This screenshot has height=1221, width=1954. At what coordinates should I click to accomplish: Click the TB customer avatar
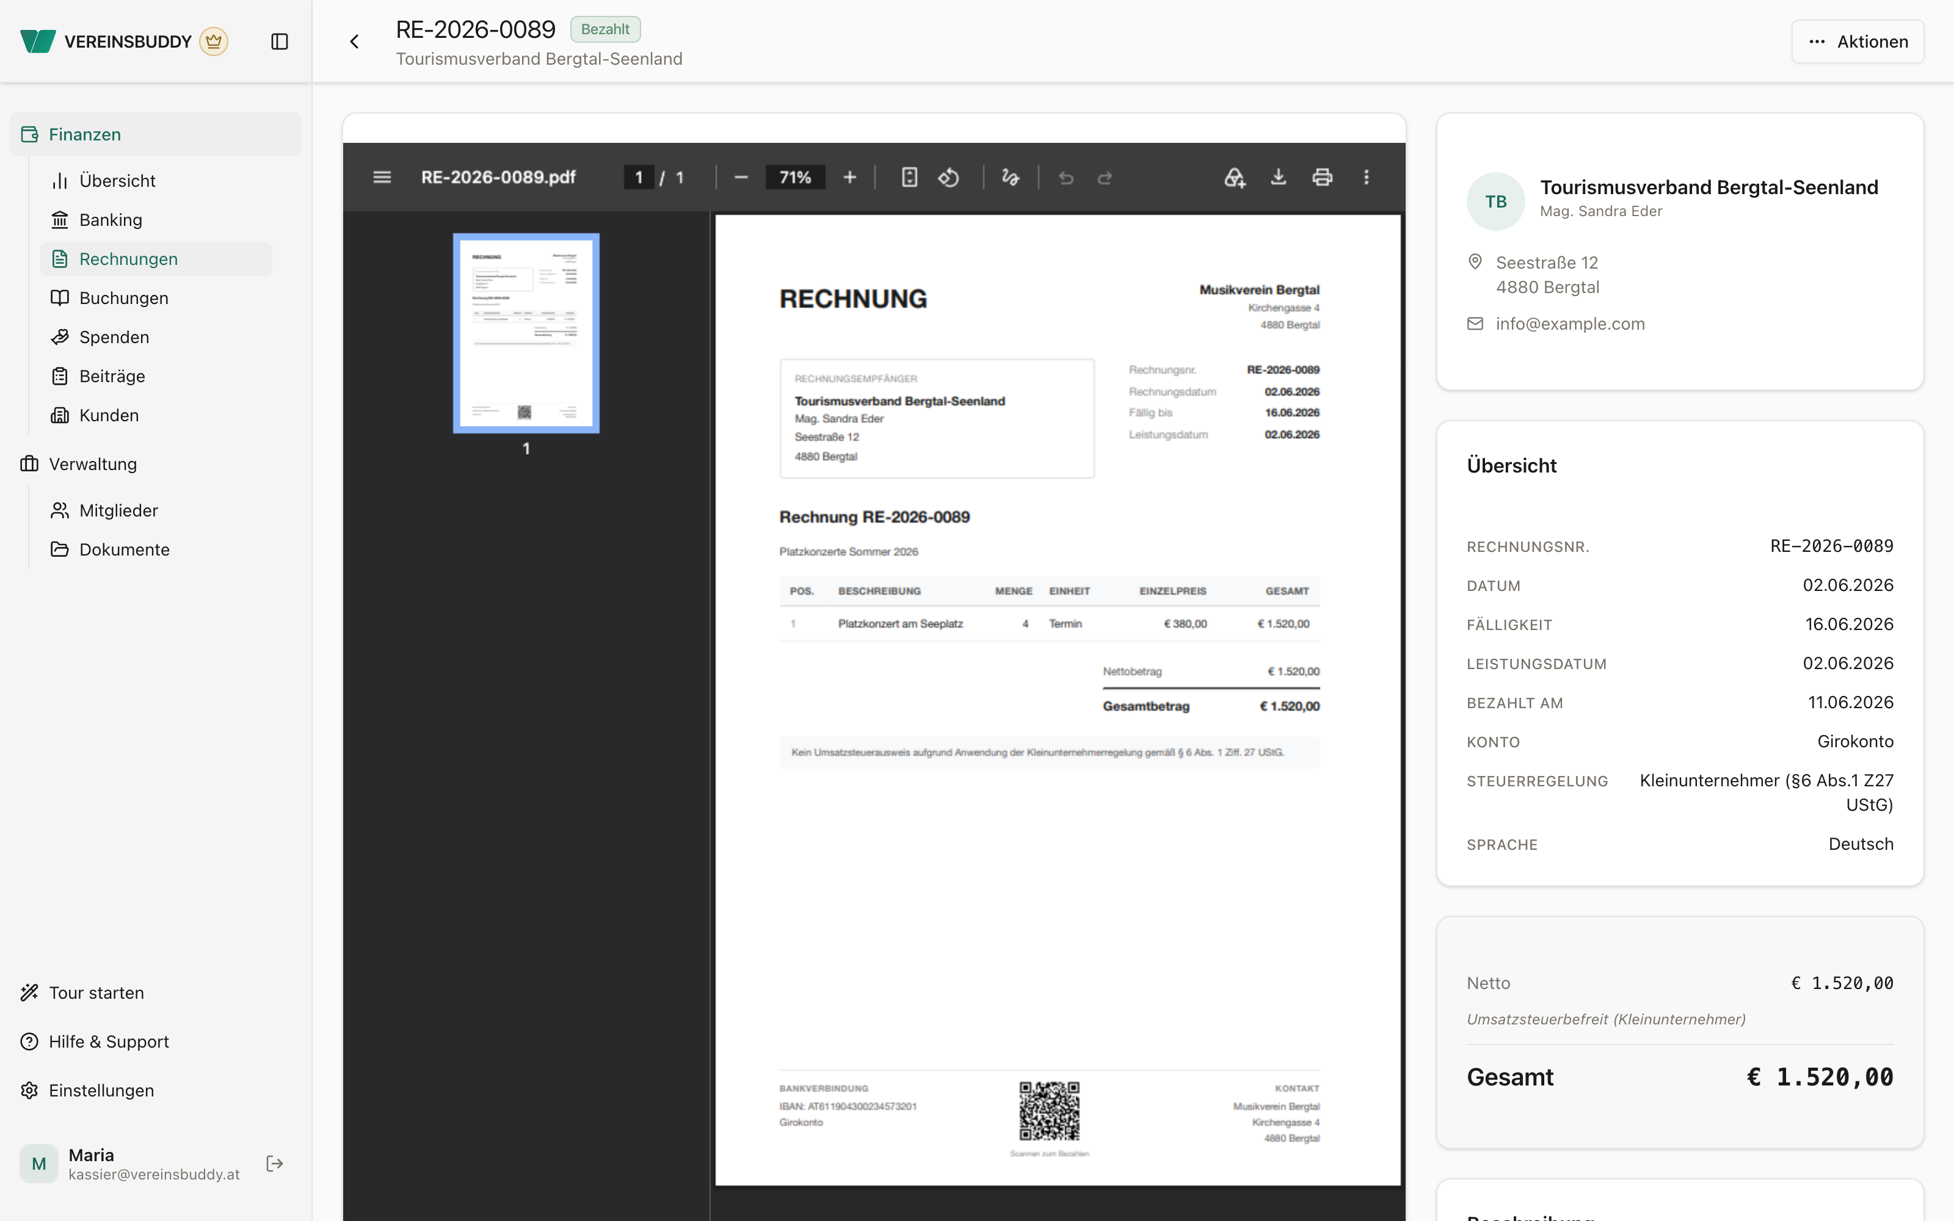[x=1495, y=201]
